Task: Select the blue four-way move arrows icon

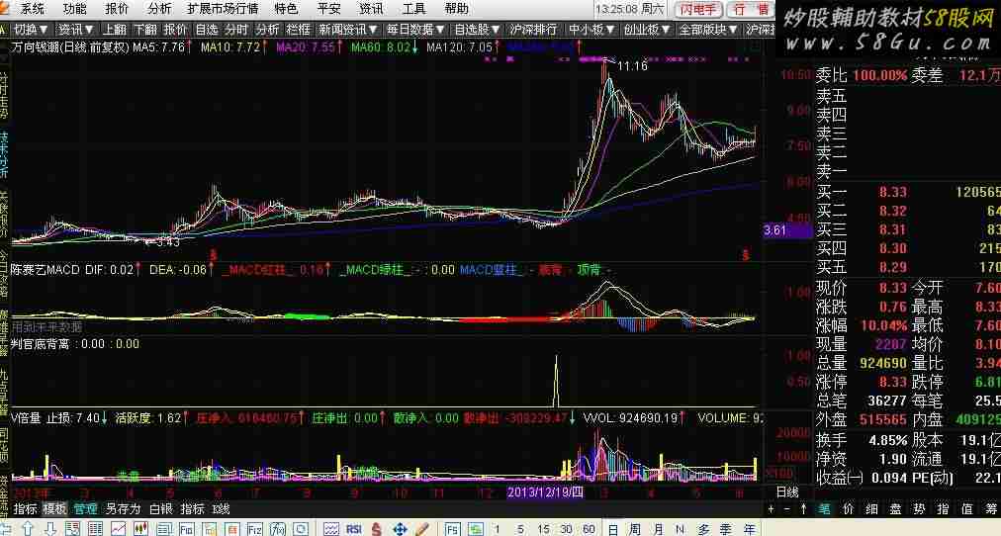Action: pyautogui.click(x=400, y=529)
